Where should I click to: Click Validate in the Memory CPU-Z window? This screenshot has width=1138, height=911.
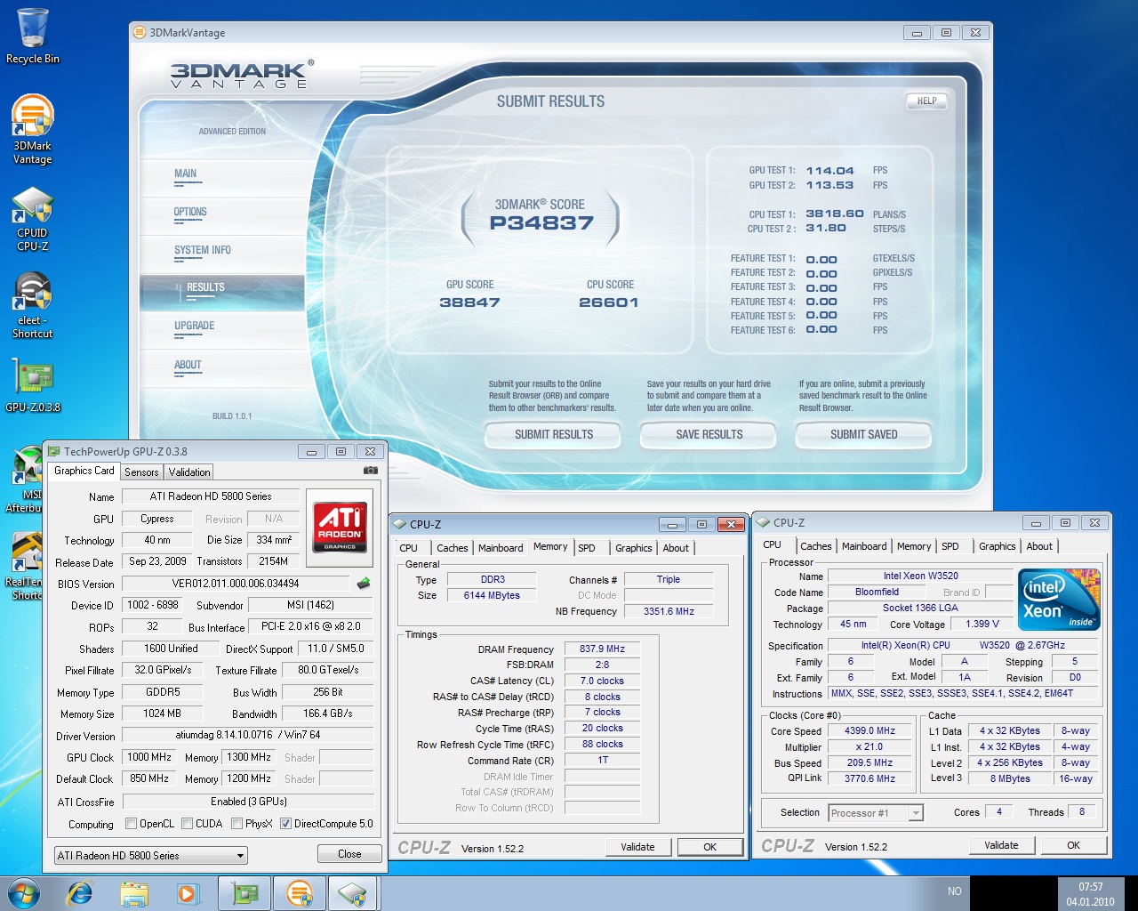tap(637, 847)
